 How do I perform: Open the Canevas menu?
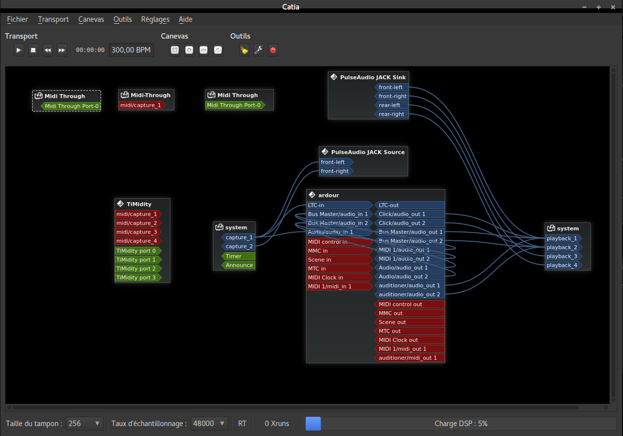coord(91,19)
